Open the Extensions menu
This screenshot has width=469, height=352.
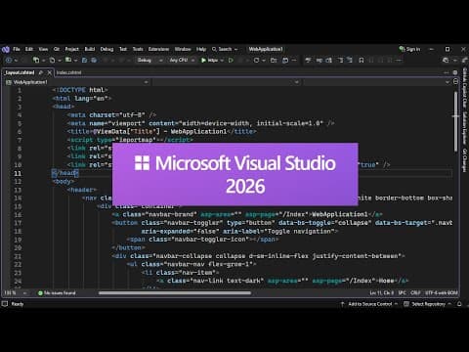point(158,49)
